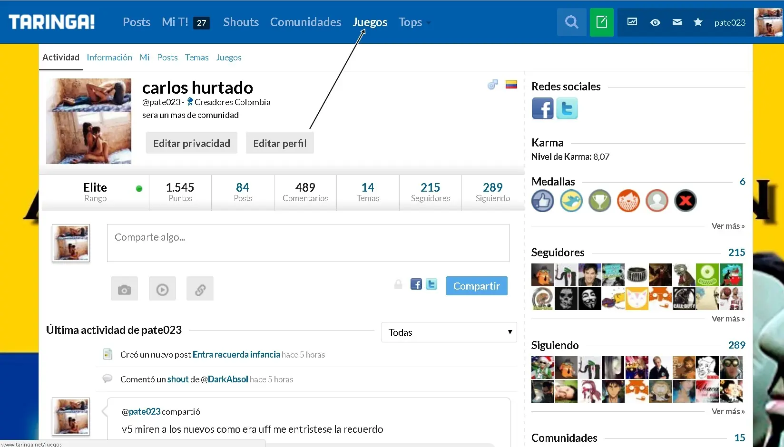Open messages envelope icon

click(x=677, y=22)
